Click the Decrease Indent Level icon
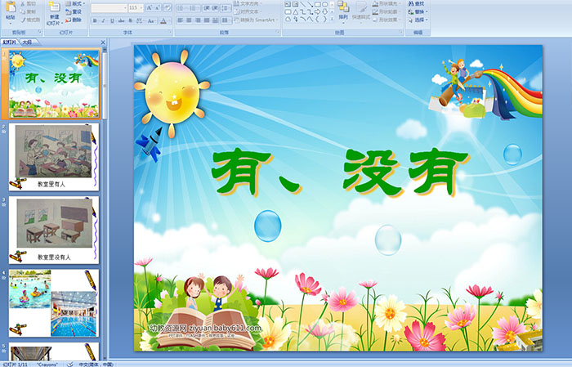 [207, 8]
